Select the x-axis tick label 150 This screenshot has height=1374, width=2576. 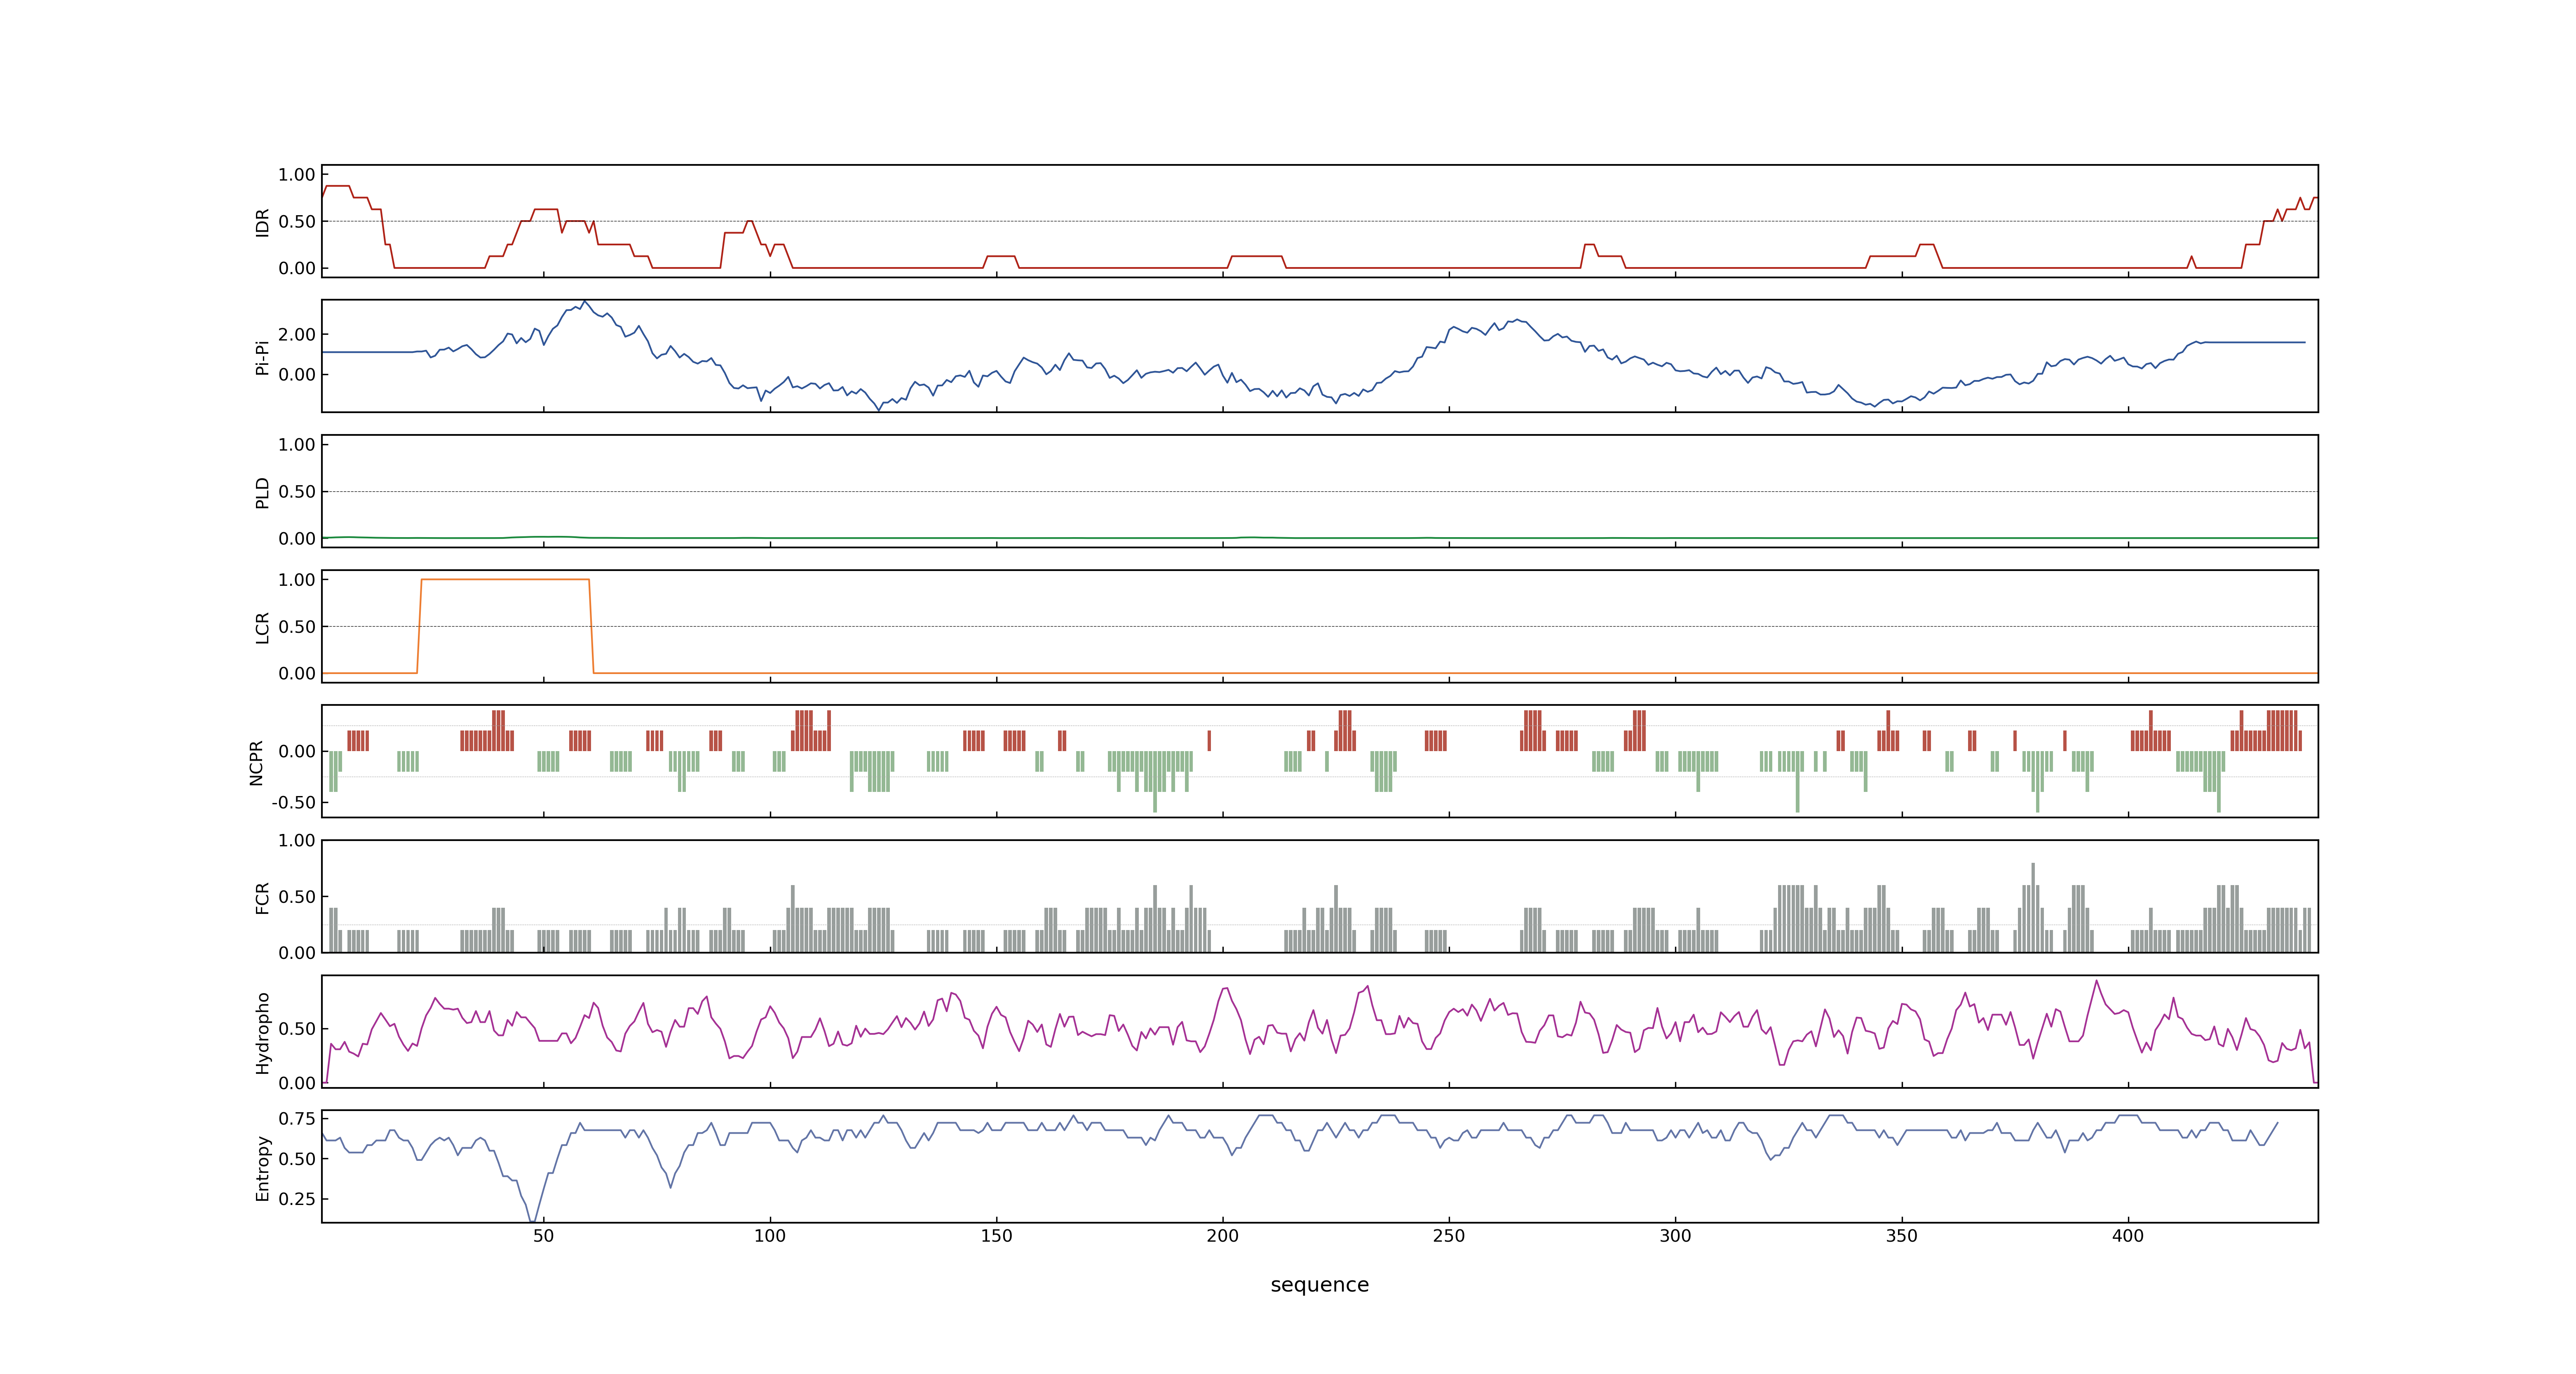996,1236
